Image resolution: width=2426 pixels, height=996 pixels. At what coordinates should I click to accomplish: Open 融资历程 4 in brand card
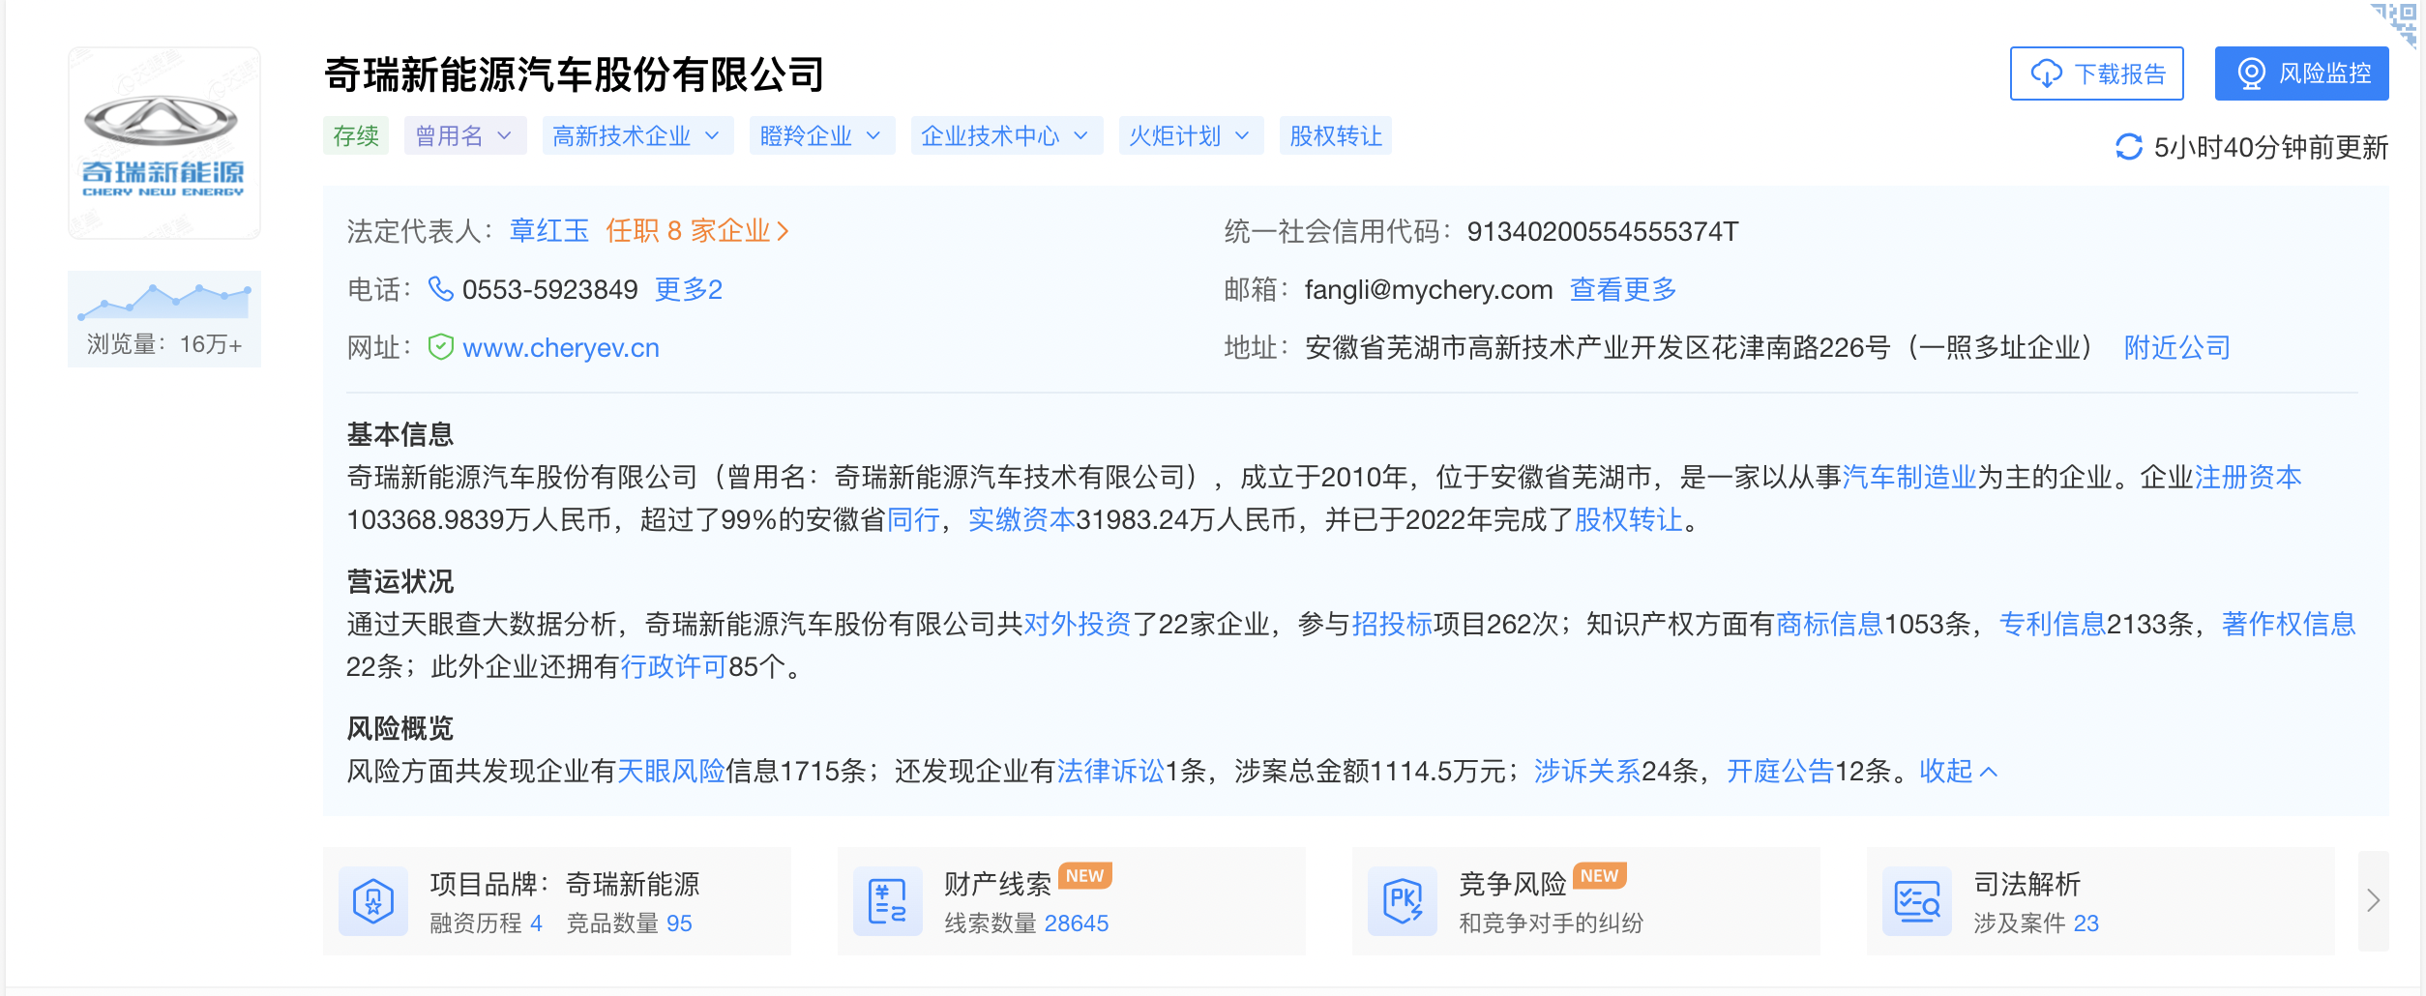coord(487,923)
